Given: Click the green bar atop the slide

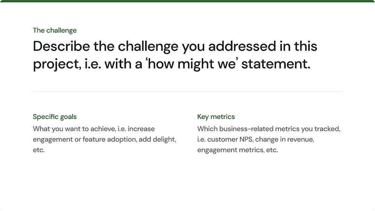Looking at the screenshot, I should pos(187,1).
